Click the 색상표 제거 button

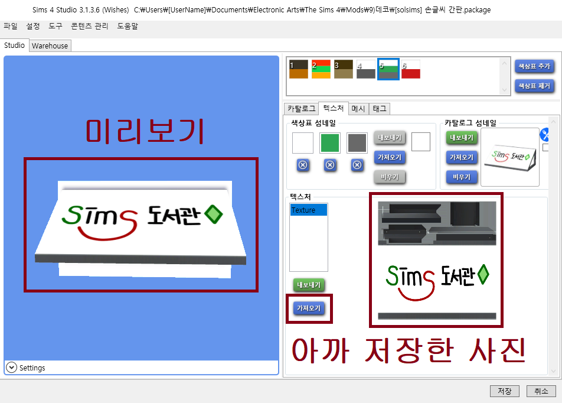click(534, 86)
